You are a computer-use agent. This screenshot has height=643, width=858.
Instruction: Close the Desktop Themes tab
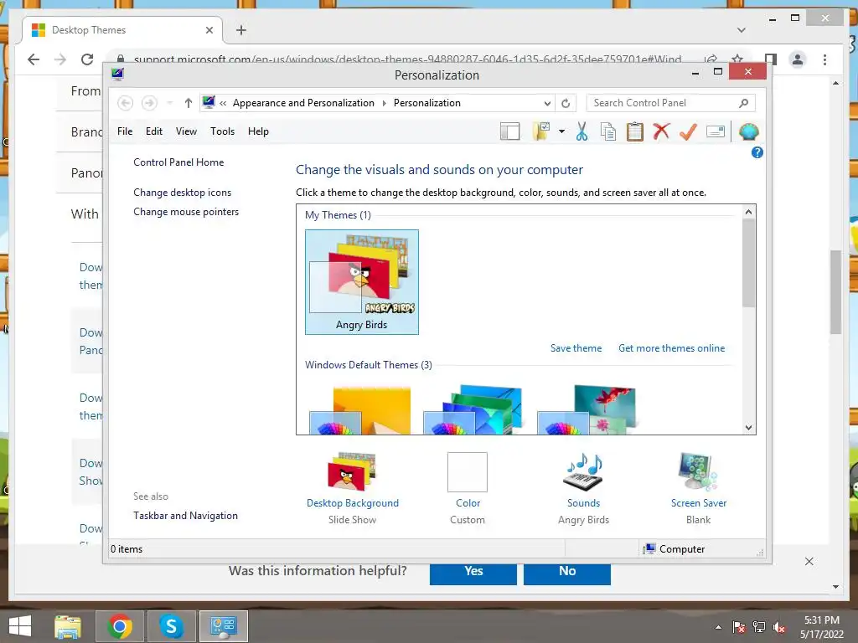(x=209, y=30)
